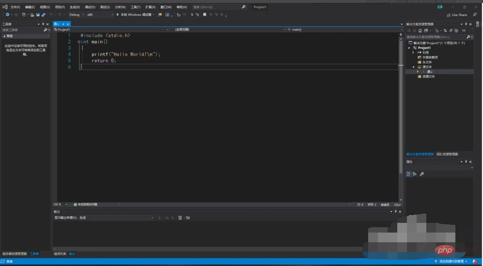483x266 pixels.
Task: Click the wrench property pages icon
Action: coord(421,174)
